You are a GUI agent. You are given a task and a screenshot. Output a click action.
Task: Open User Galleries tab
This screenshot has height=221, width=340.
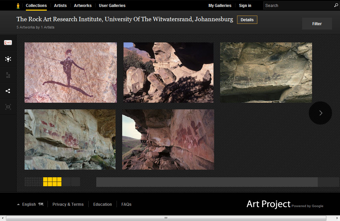click(x=112, y=6)
